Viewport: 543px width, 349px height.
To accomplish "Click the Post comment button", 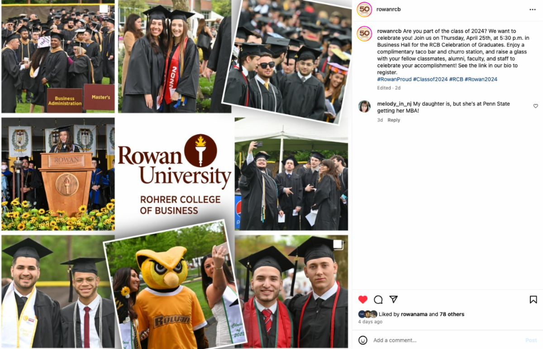I will [531, 340].
